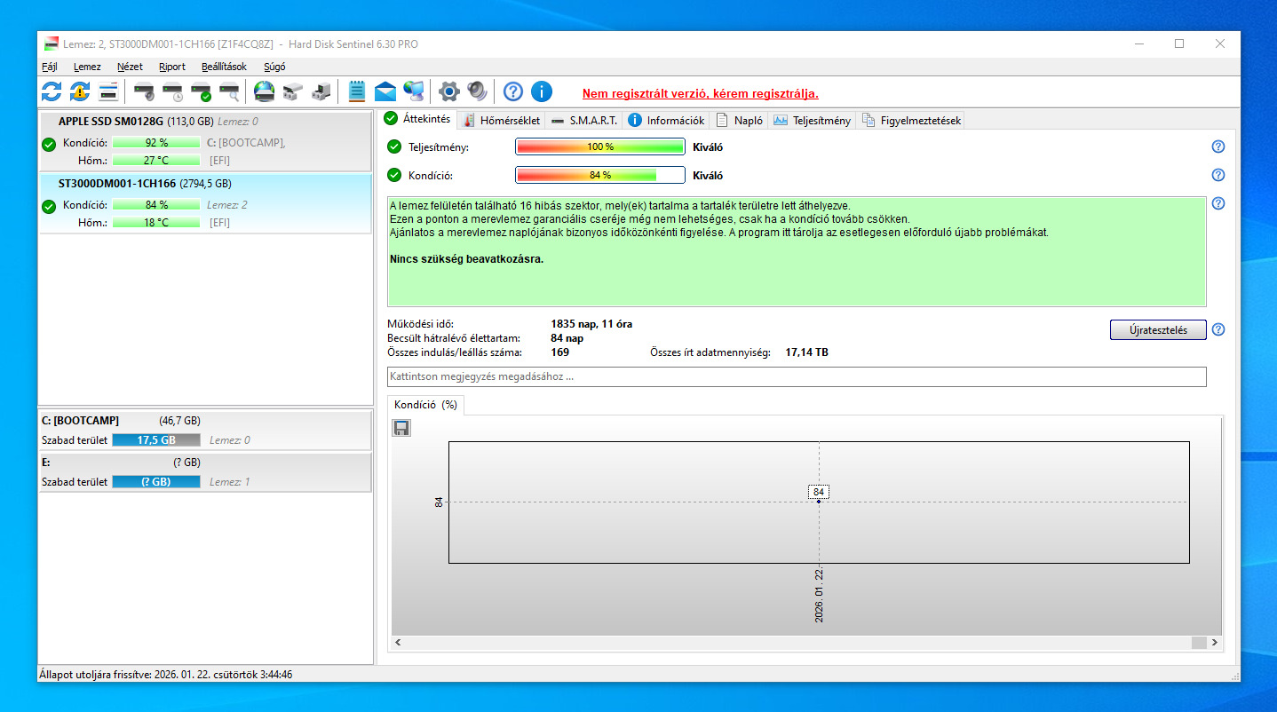
Task: Click the blue refresh arrows toolbar icon
Action: coord(52,91)
